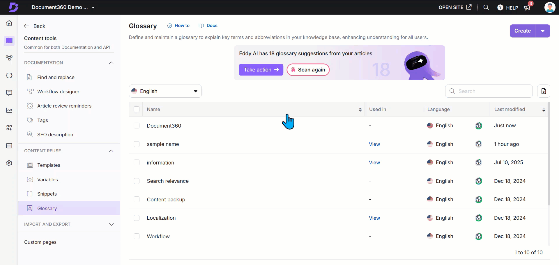Open the Settings gear icon in left rail
The width and height of the screenshot is (559, 265).
point(9,163)
